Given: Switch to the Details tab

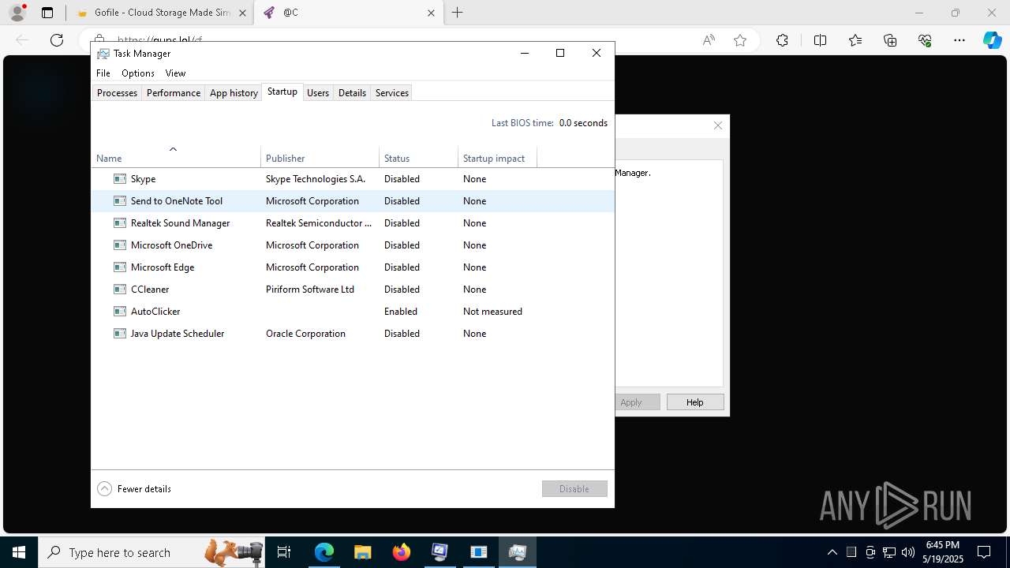Looking at the screenshot, I should click(x=352, y=93).
